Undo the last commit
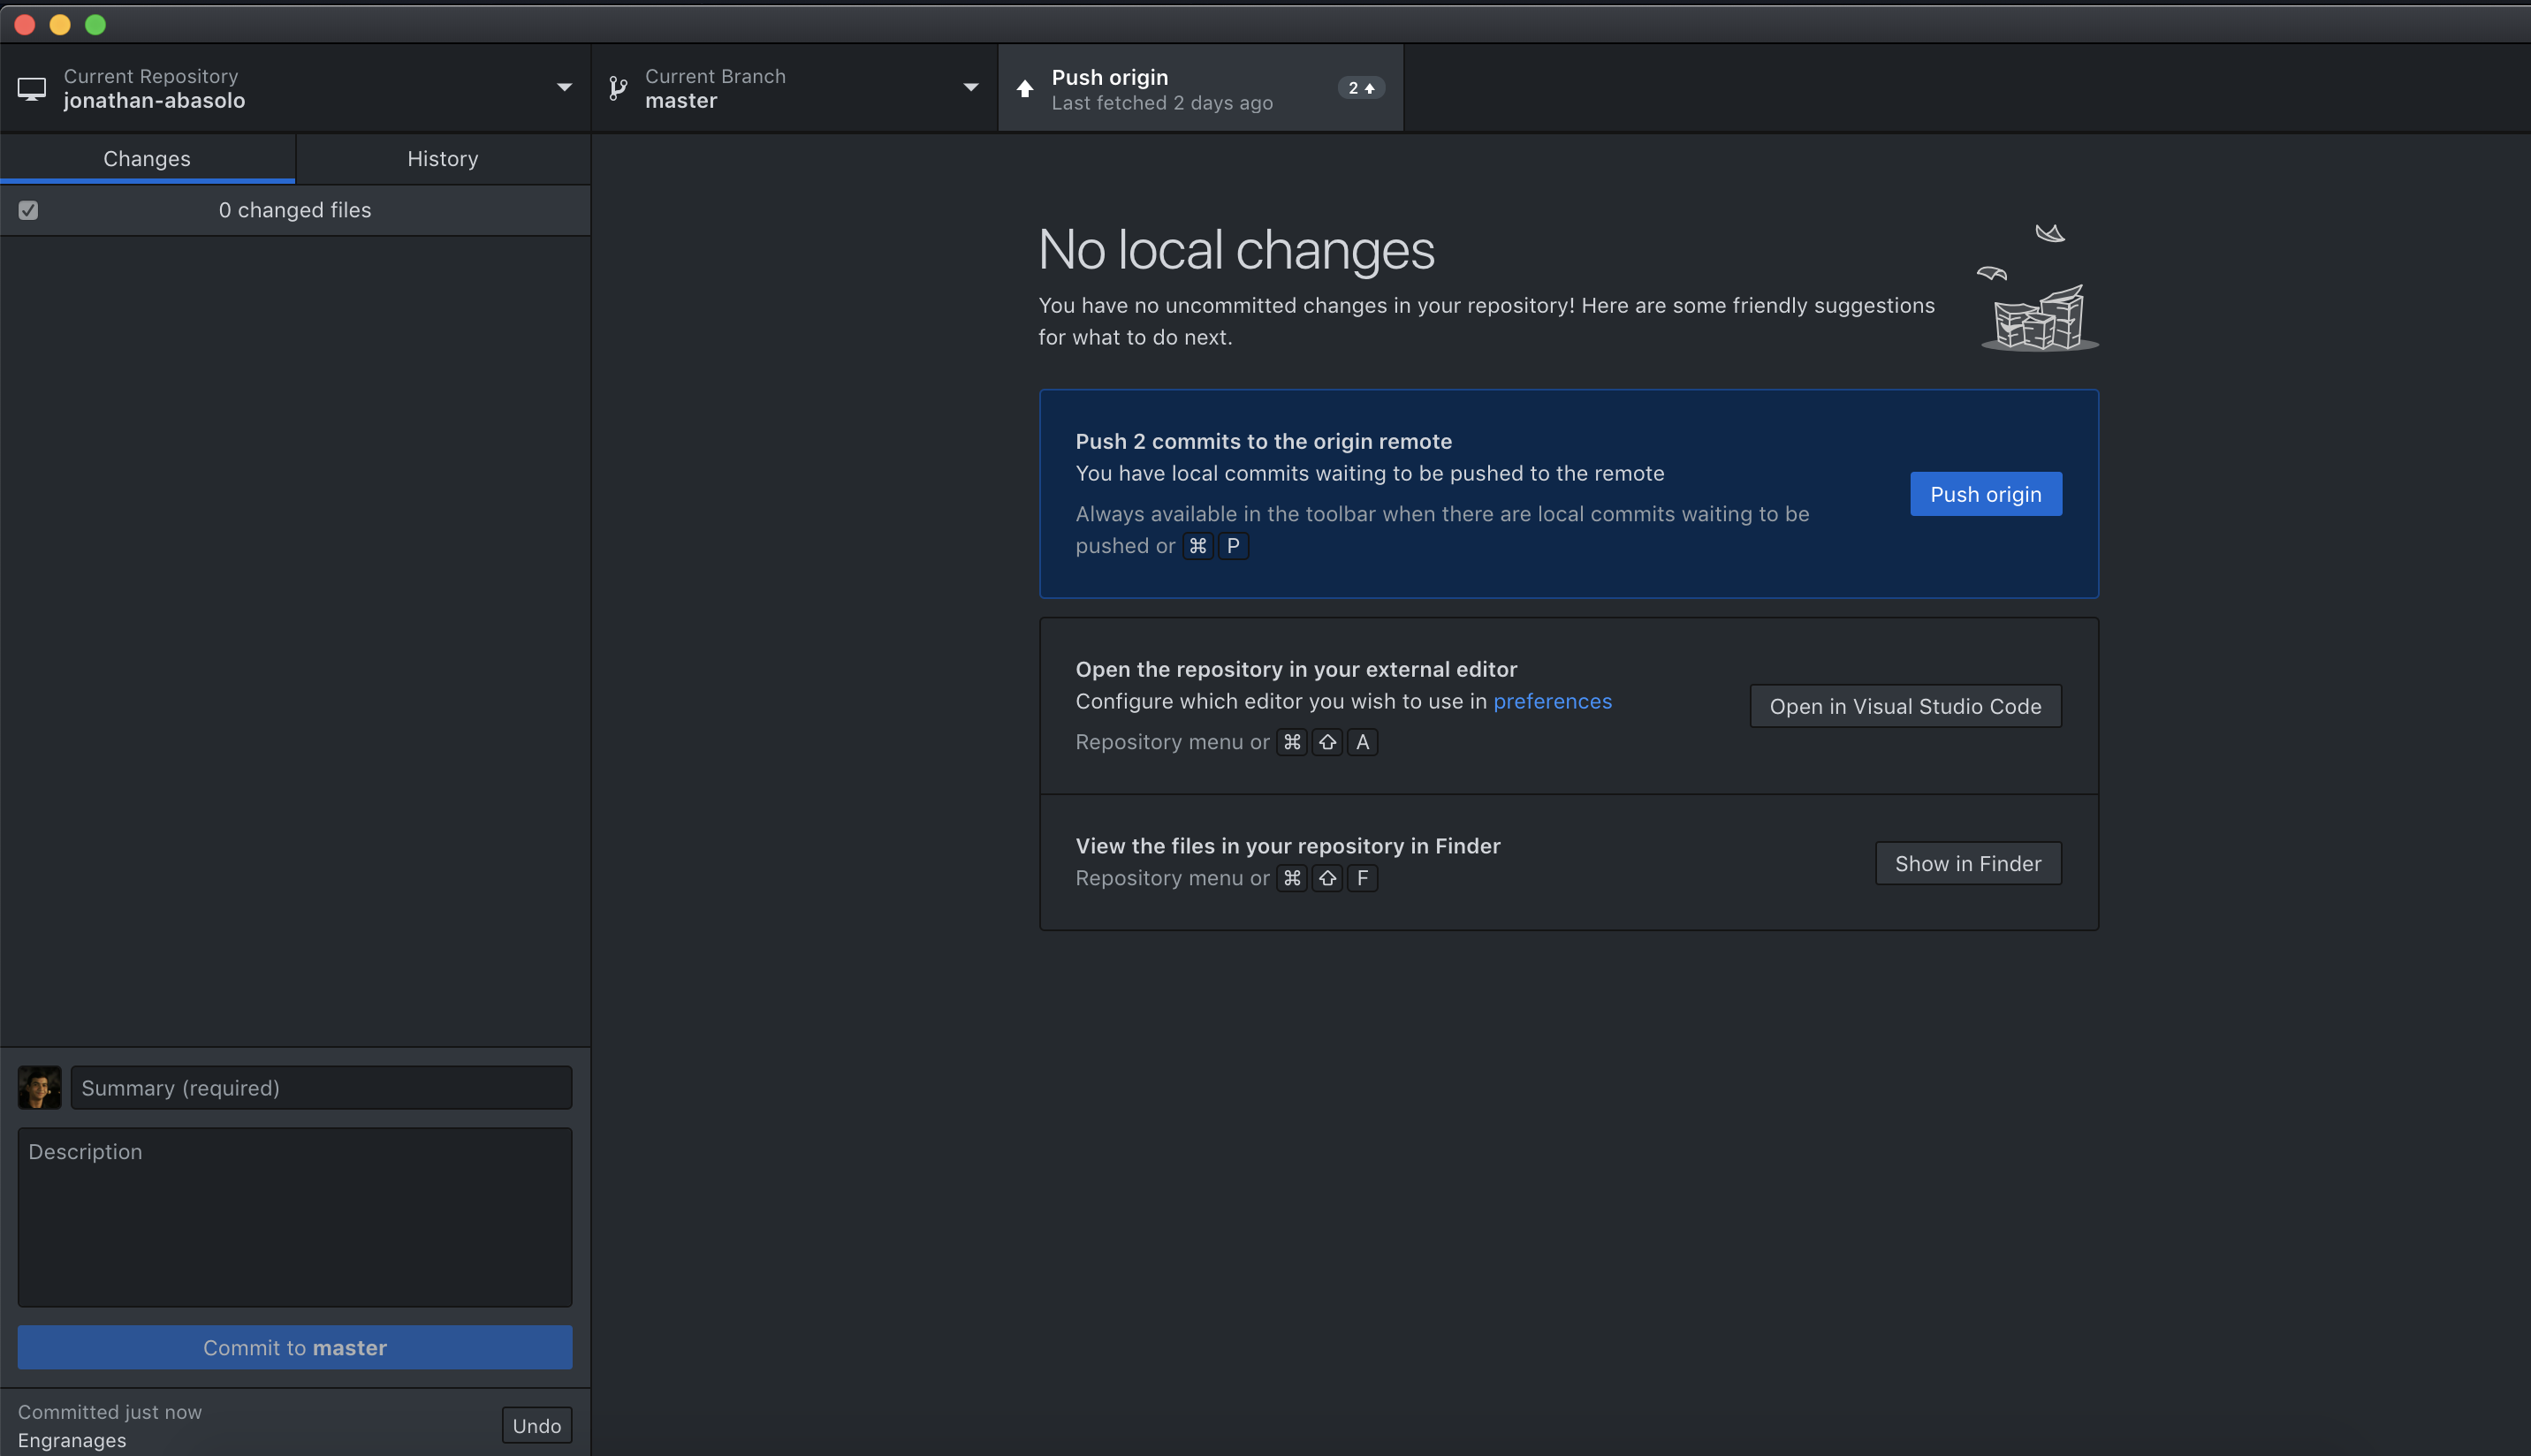The image size is (2531, 1456). coord(537,1426)
